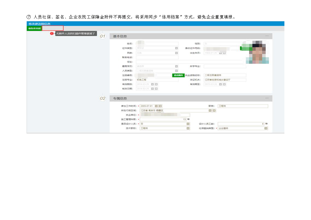The image size is (311, 220).
Task: Expand the 技术职称 dropdown
Action: coord(188,128)
